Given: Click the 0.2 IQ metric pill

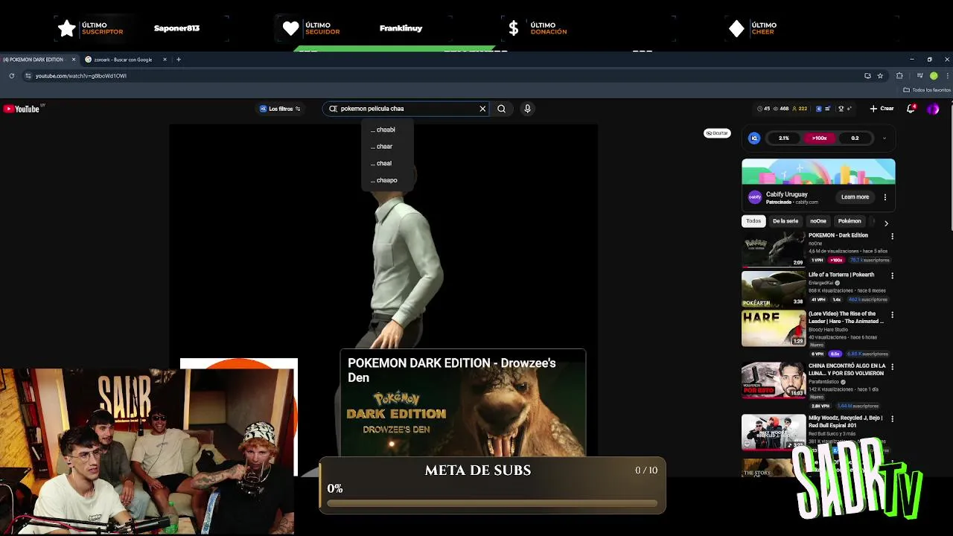Looking at the screenshot, I should 855,138.
